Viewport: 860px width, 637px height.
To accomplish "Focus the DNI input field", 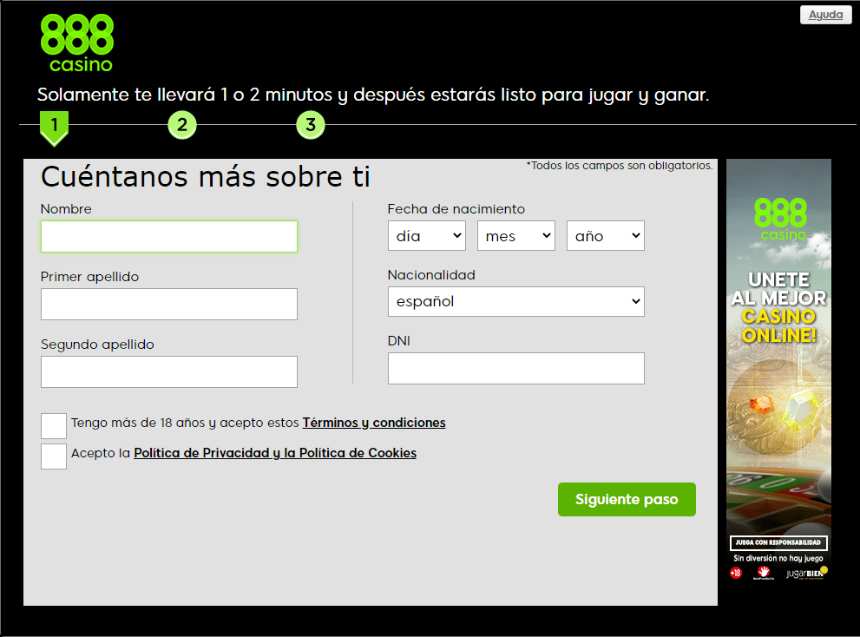I will coord(516,368).
